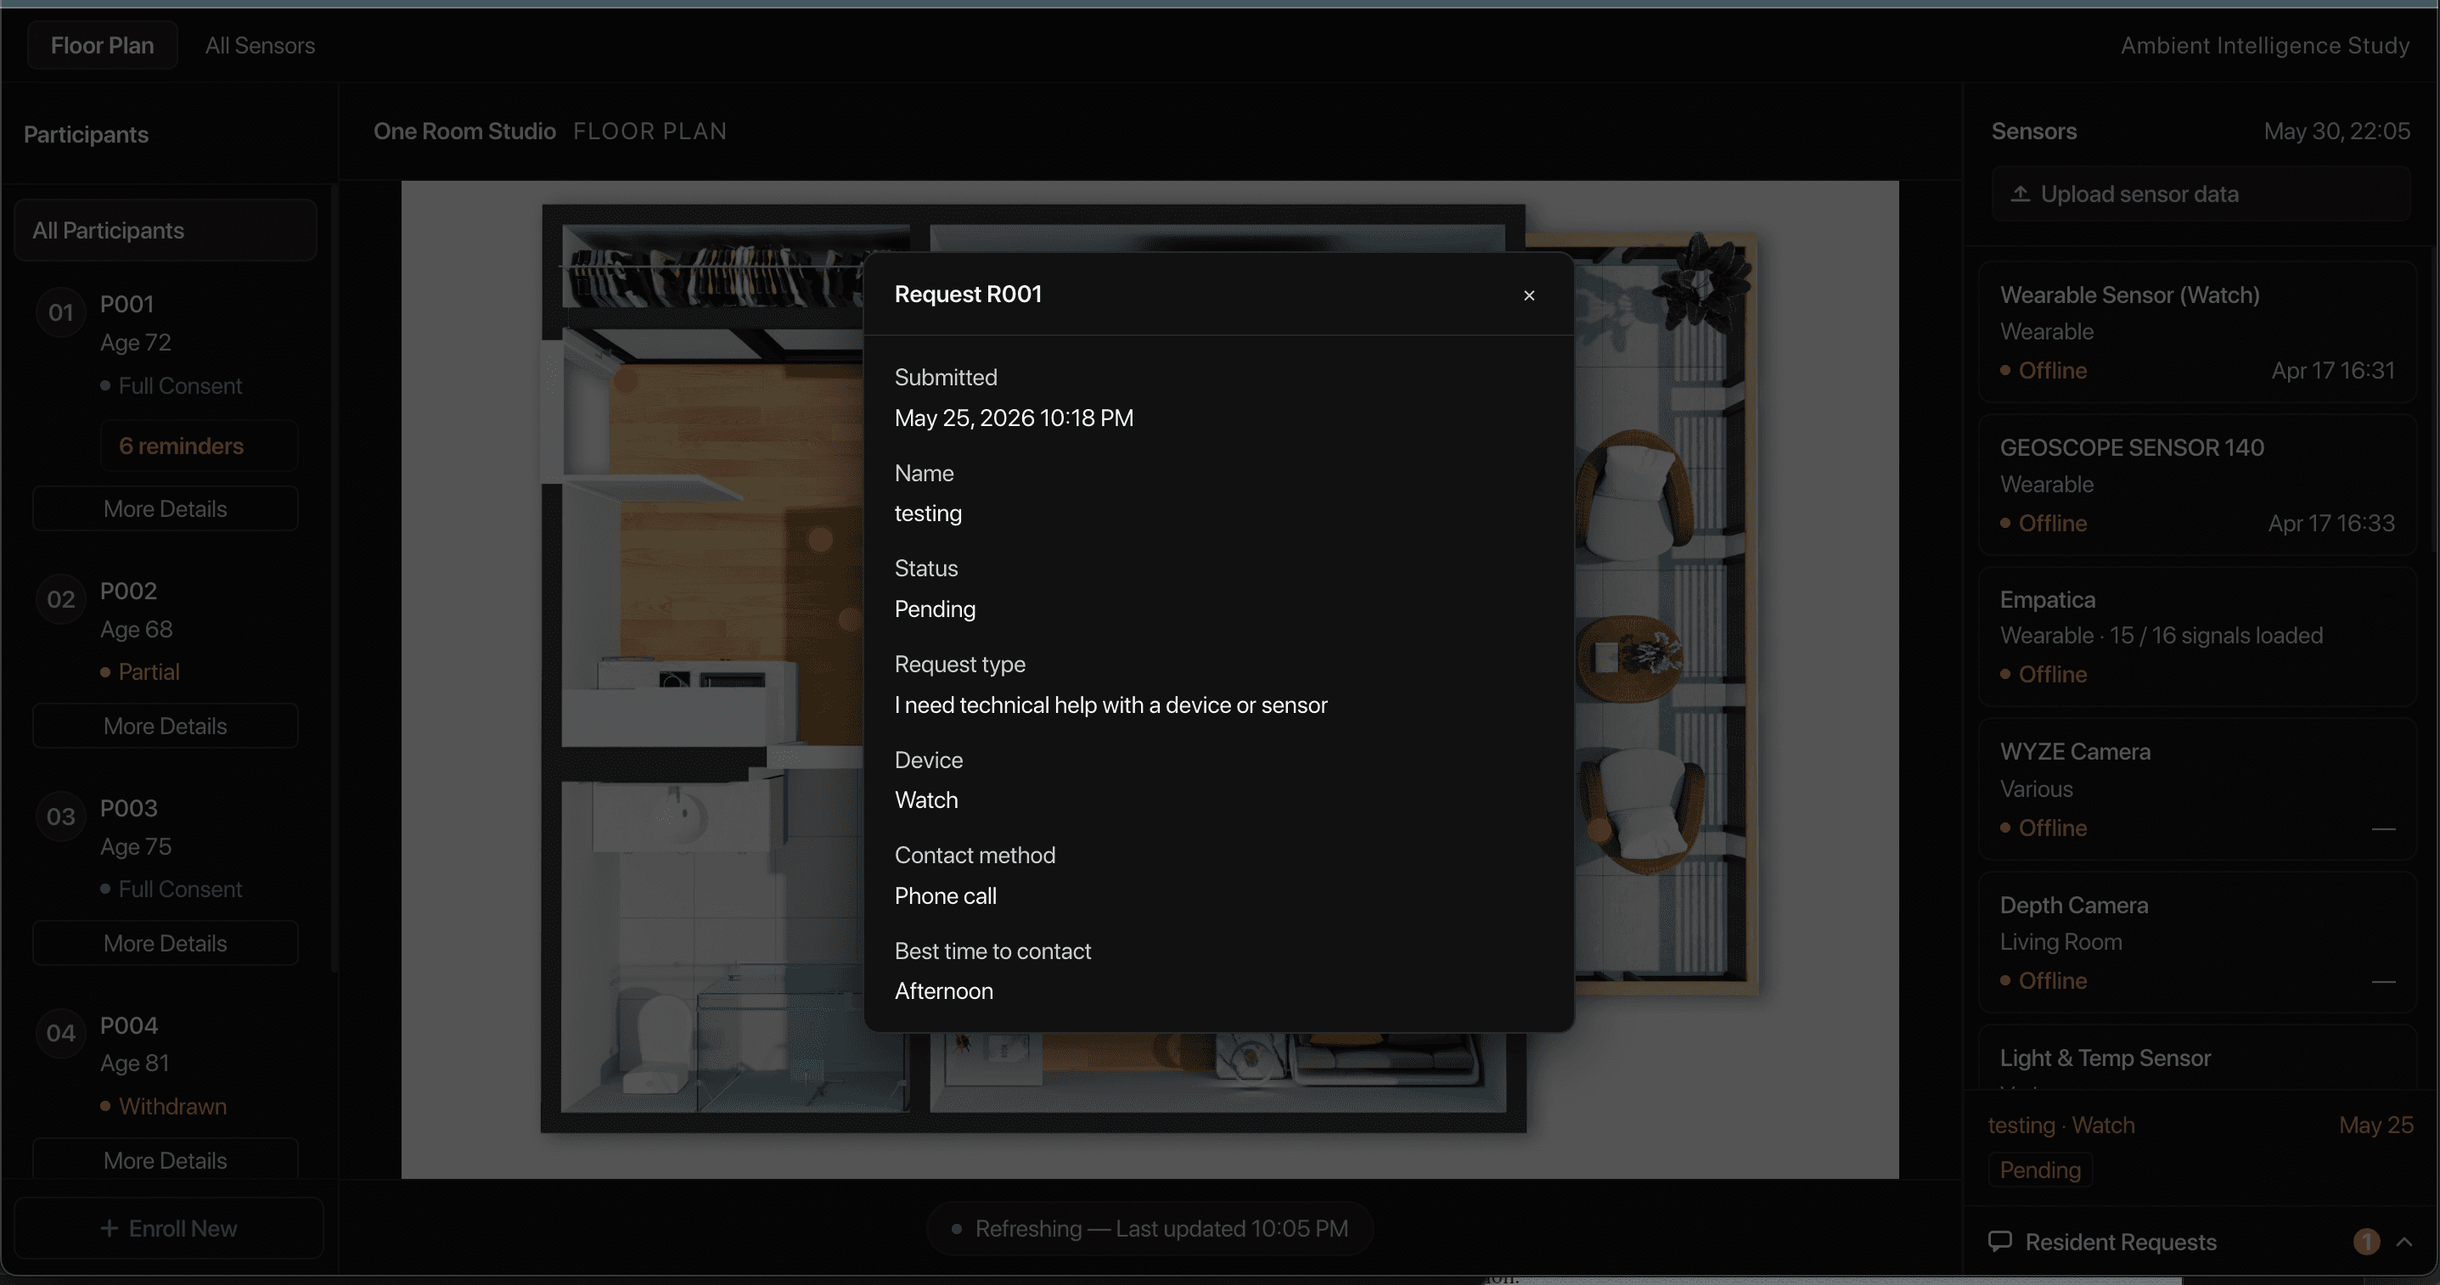Click the 04 participant number circle
Screen dimensions: 2440x1285
point(60,1033)
